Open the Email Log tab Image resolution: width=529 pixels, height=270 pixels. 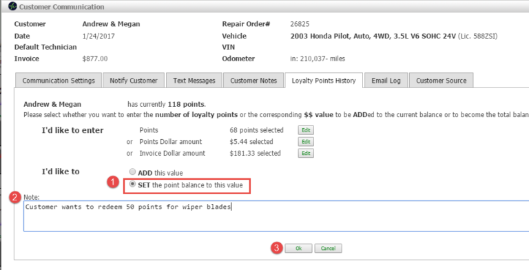point(386,81)
